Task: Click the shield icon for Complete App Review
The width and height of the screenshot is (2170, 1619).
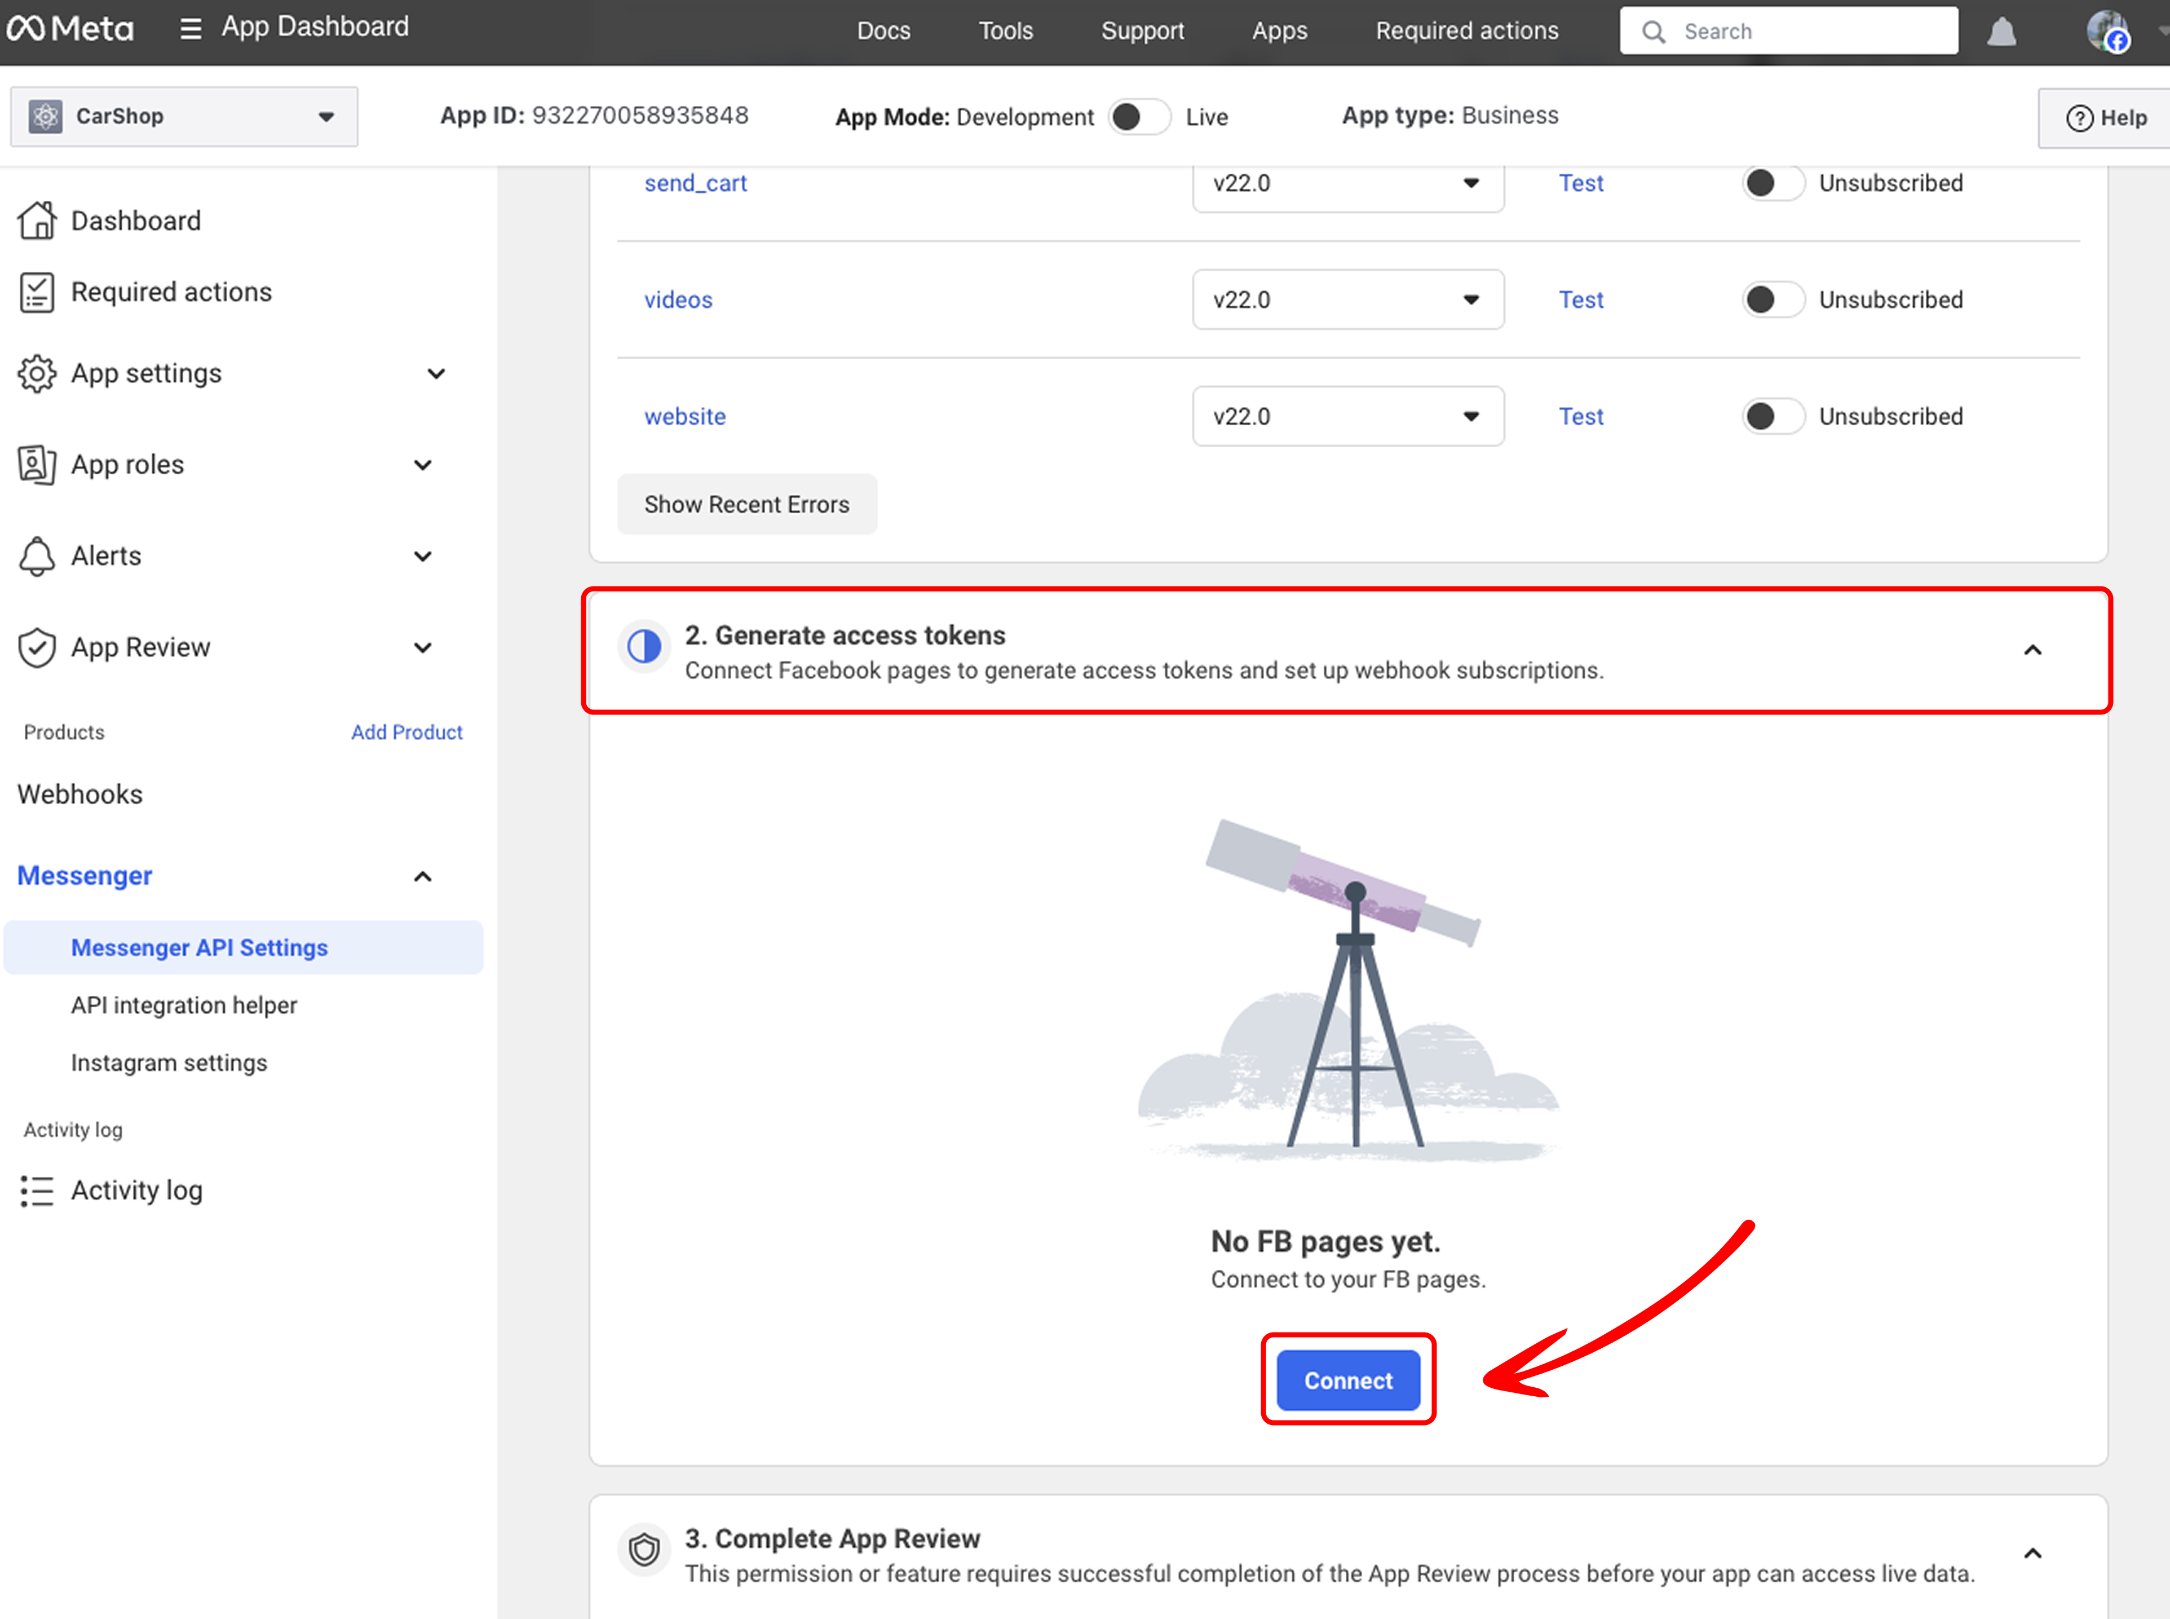Action: (x=644, y=1550)
